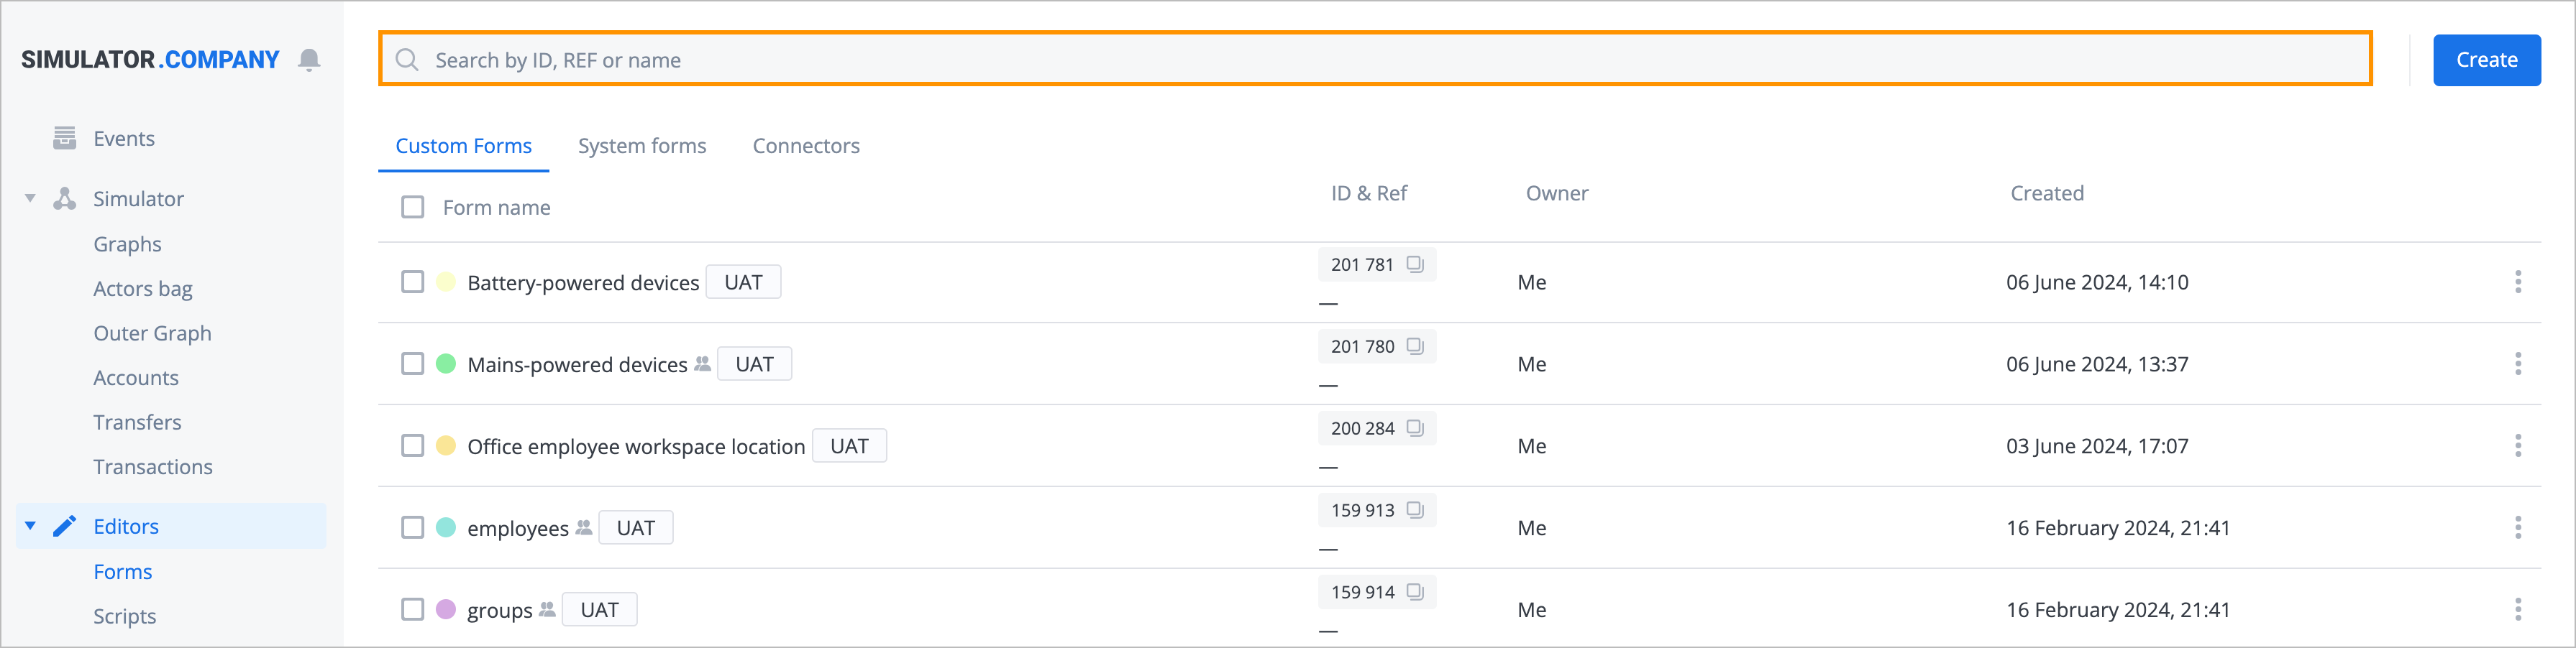Click the Events list icon

pyautogui.click(x=65, y=138)
